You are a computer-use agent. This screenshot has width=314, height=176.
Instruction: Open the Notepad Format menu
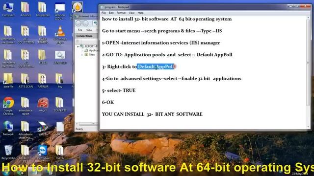click(121, 13)
